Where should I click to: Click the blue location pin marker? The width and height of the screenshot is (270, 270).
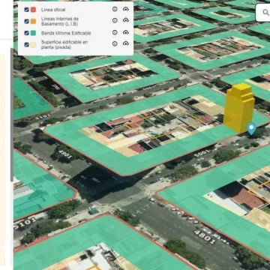click(251, 128)
